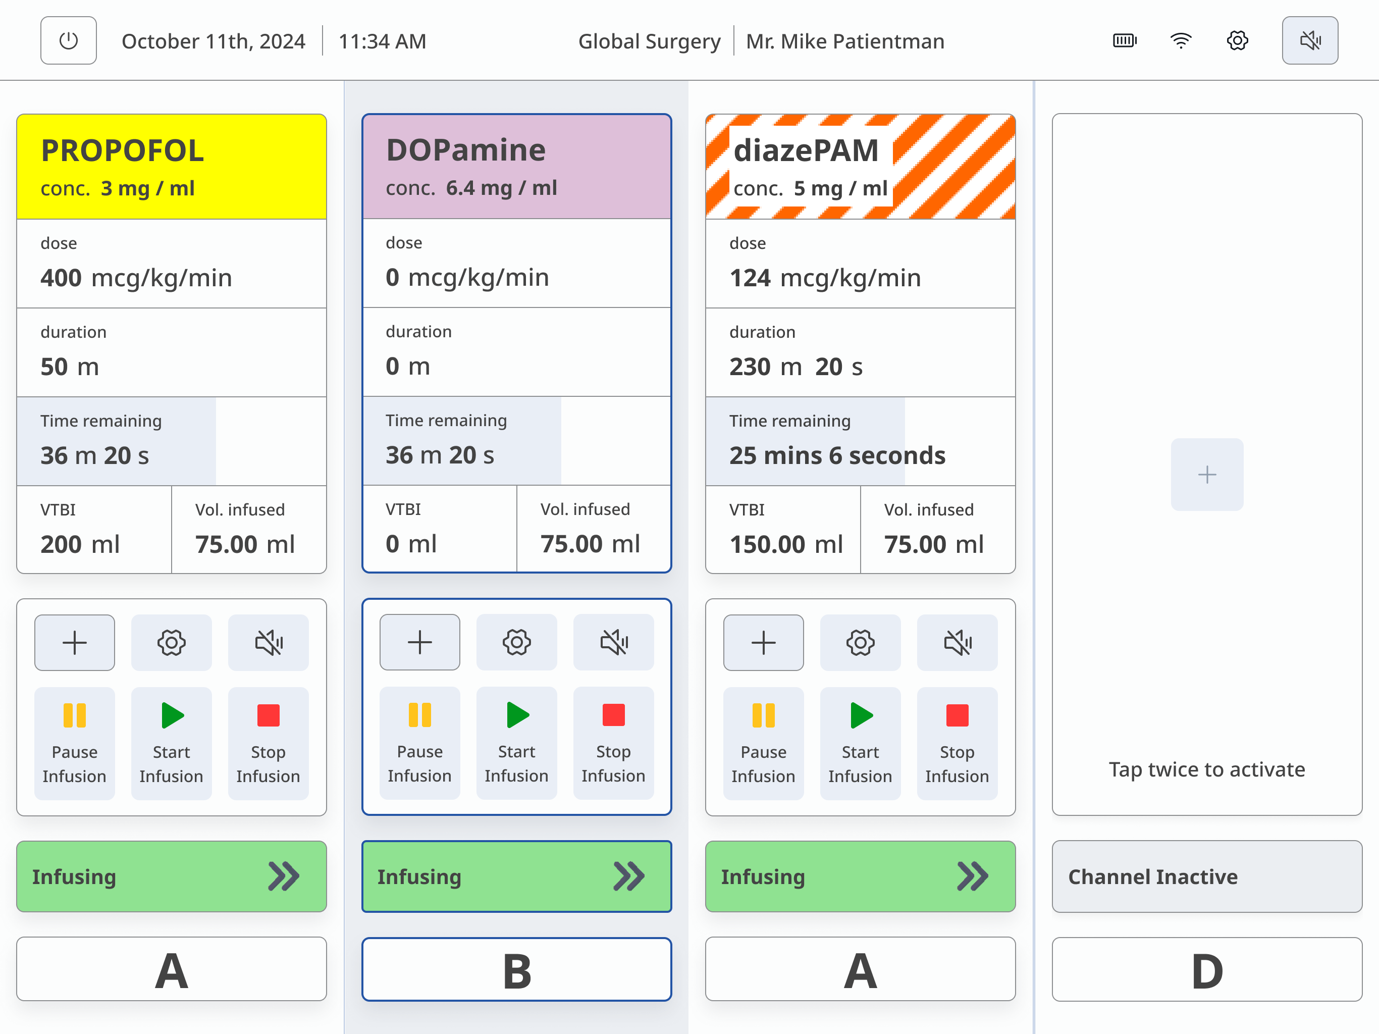Check the wifi status icon
This screenshot has width=1379, height=1034.
pyautogui.click(x=1181, y=41)
